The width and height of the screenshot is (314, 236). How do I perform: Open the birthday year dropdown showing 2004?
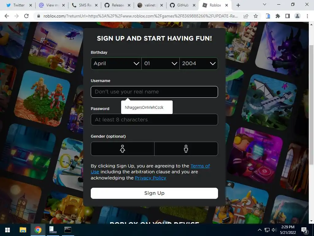[199, 64]
